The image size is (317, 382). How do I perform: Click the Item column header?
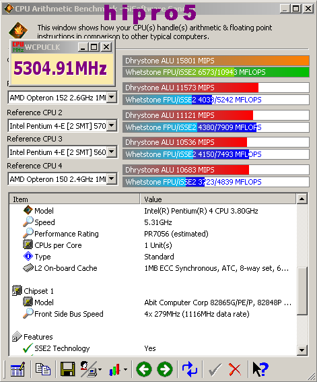tap(75, 199)
